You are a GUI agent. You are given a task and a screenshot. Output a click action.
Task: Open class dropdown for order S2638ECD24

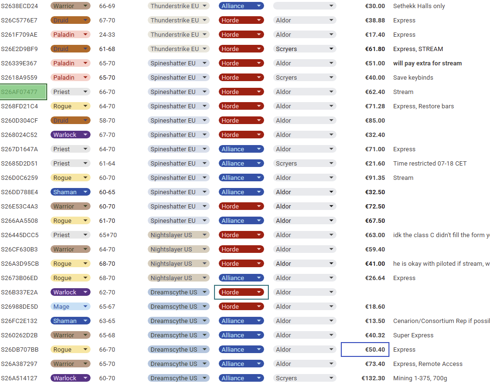(x=71, y=6)
